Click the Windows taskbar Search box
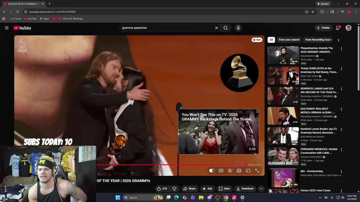This screenshot has width=360, height=202. 143,198
